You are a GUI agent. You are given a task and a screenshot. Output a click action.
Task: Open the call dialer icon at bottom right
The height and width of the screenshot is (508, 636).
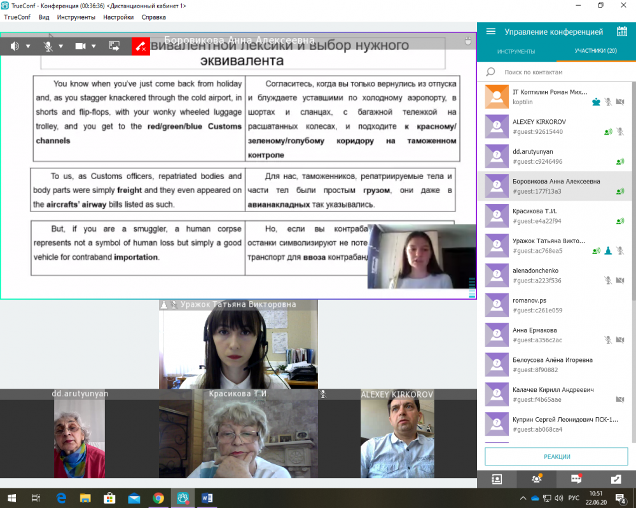616,479
